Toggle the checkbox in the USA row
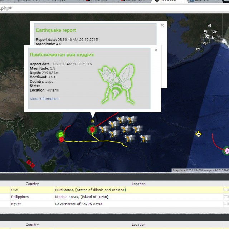This screenshot has width=229, height=229. (226, 190)
